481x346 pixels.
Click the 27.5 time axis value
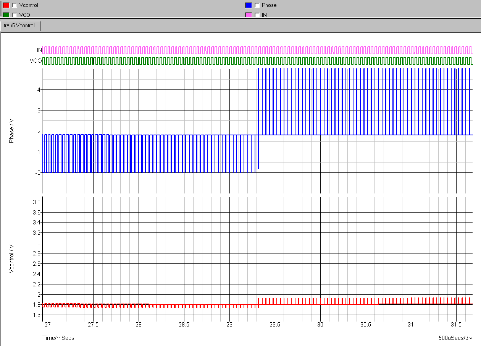pyautogui.click(x=93, y=324)
